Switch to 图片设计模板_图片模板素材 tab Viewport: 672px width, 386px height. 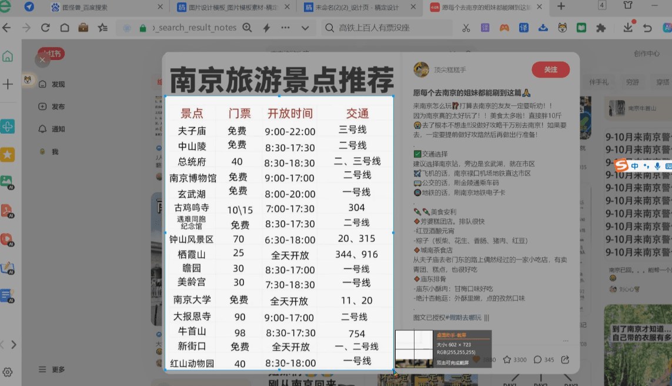click(x=233, y=7)
